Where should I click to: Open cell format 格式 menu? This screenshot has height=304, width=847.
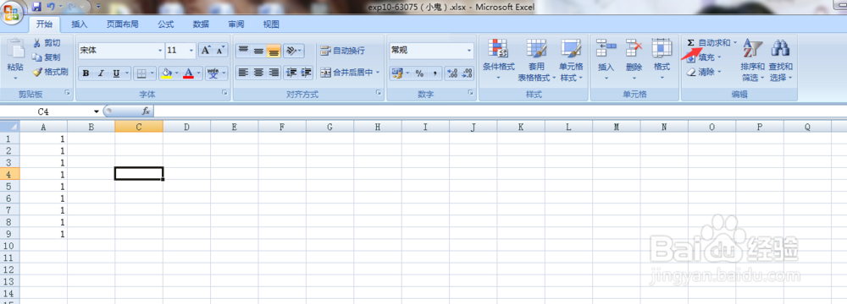(x=662, y=59)
